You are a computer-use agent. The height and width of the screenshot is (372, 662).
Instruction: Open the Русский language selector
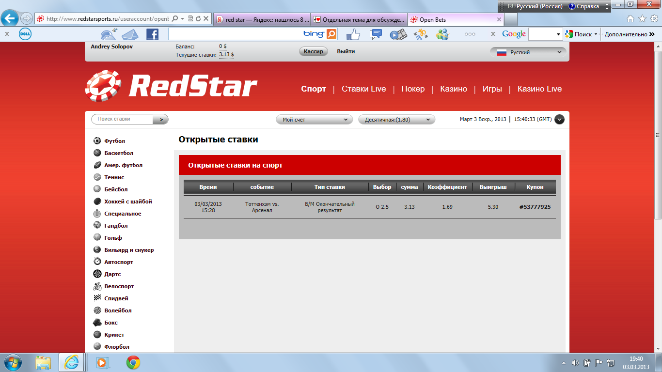528,52
